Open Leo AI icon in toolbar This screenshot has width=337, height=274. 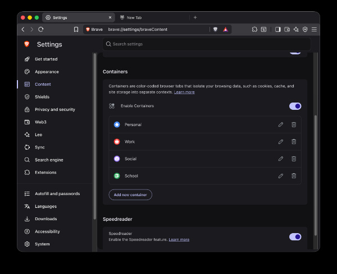coord(296,29)
